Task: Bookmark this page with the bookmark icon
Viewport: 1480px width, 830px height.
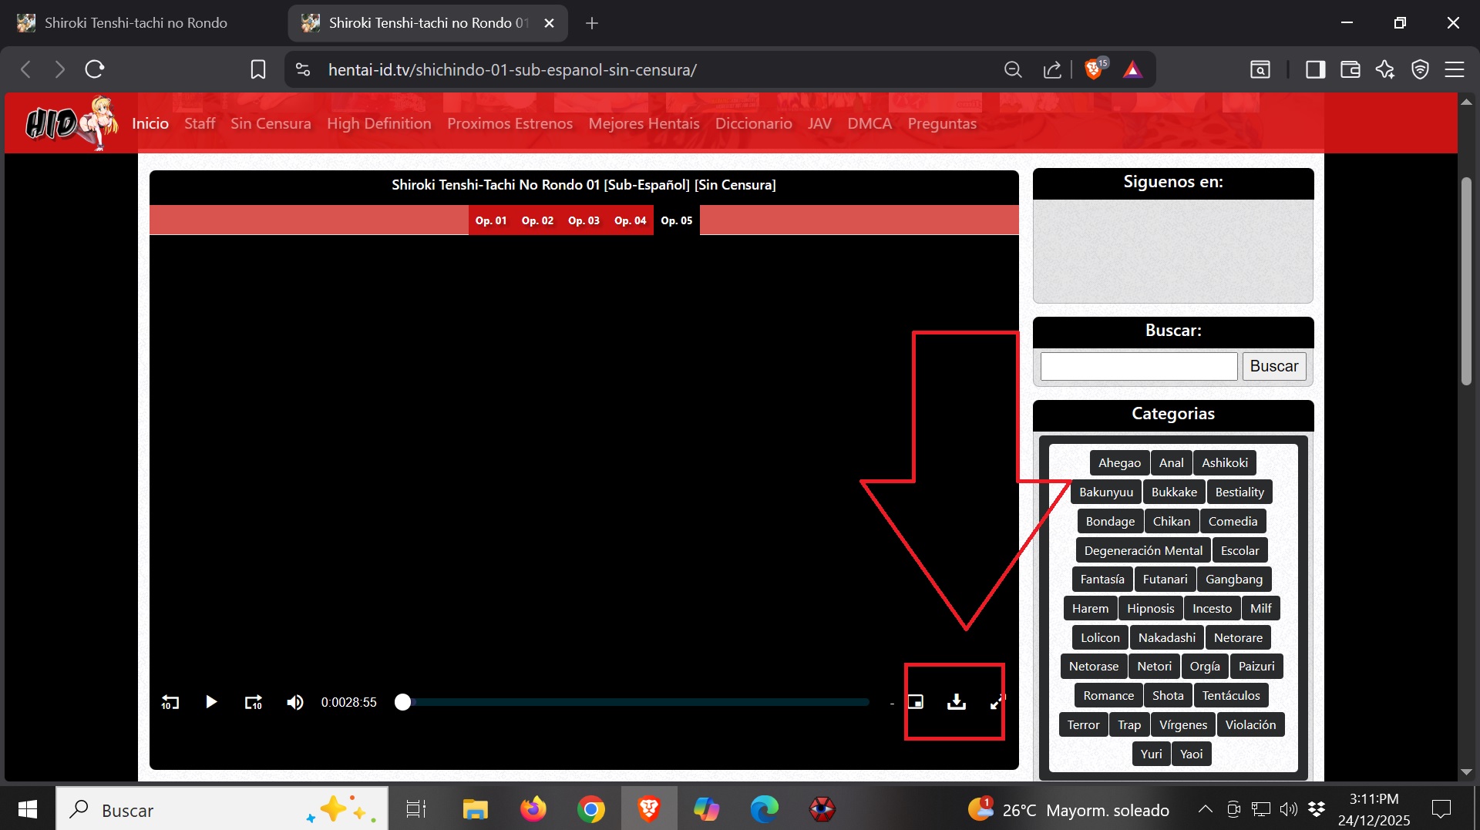Action: [258, 70]
